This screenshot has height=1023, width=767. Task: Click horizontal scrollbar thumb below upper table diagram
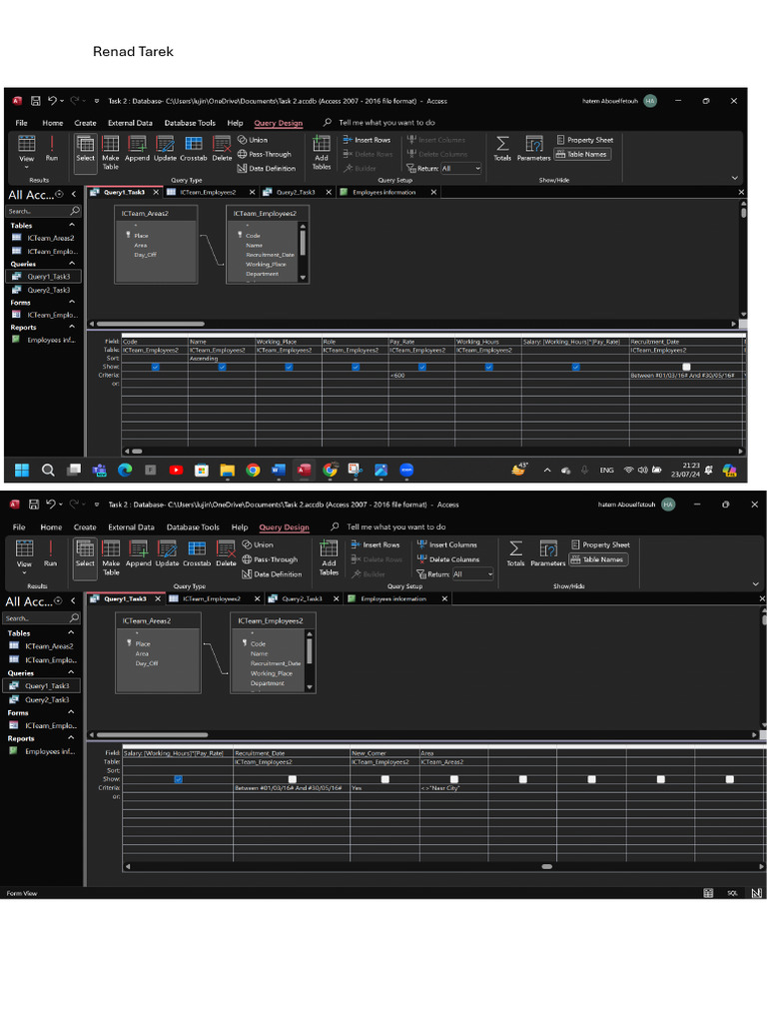(151, 324)
